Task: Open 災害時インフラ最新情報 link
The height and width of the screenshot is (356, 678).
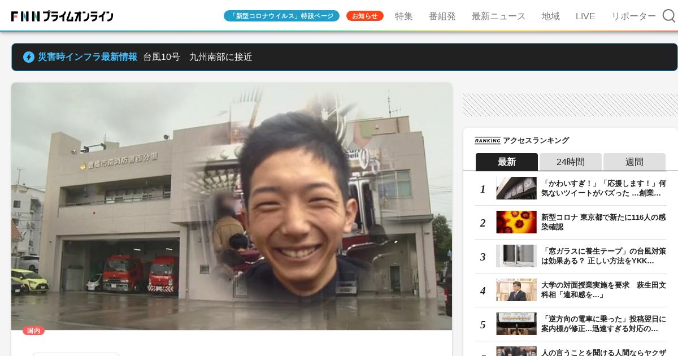Action: coord(88,57)
